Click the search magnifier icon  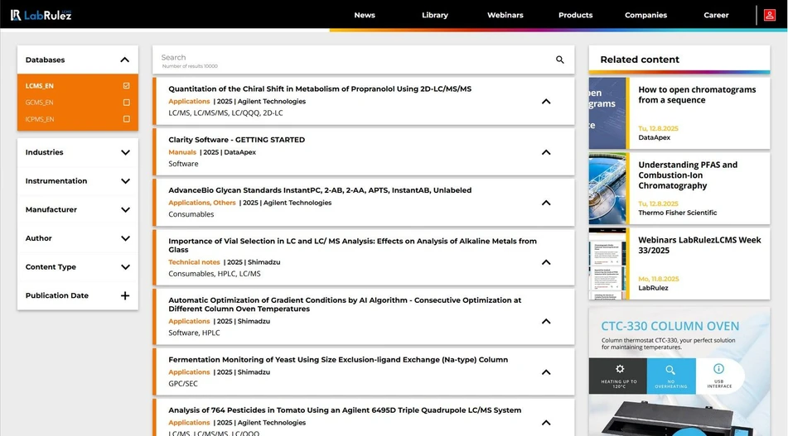coord(559,60)
